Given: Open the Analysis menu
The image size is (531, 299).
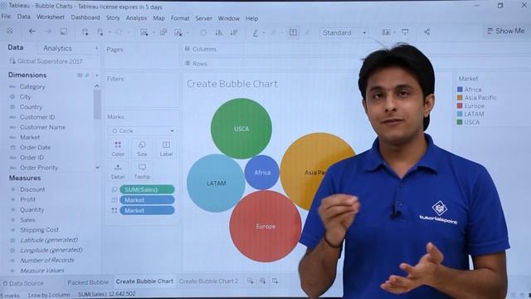Looking at the screenshot, I should 136,17.
